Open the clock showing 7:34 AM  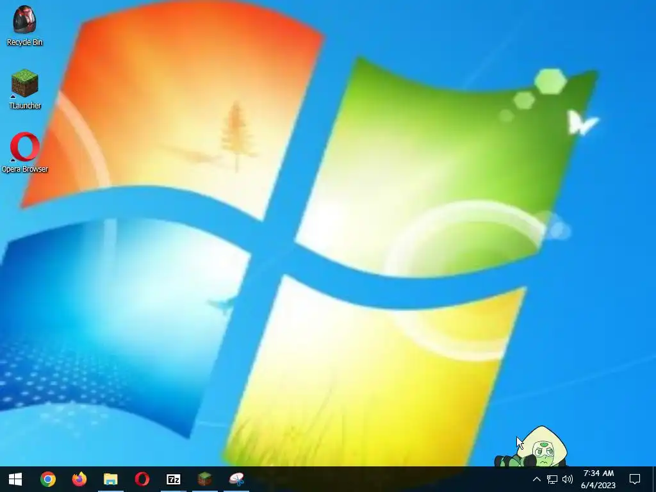(599, 479)
